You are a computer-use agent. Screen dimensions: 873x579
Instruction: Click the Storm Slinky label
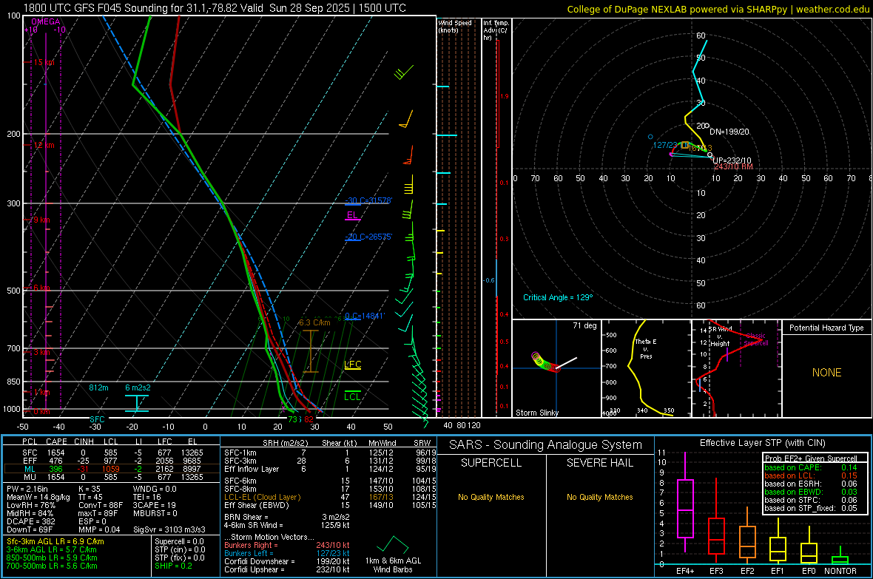pyautogui.click(x=537, y=413)
